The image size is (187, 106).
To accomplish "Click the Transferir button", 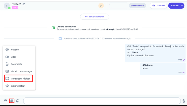I will point(158,6).
